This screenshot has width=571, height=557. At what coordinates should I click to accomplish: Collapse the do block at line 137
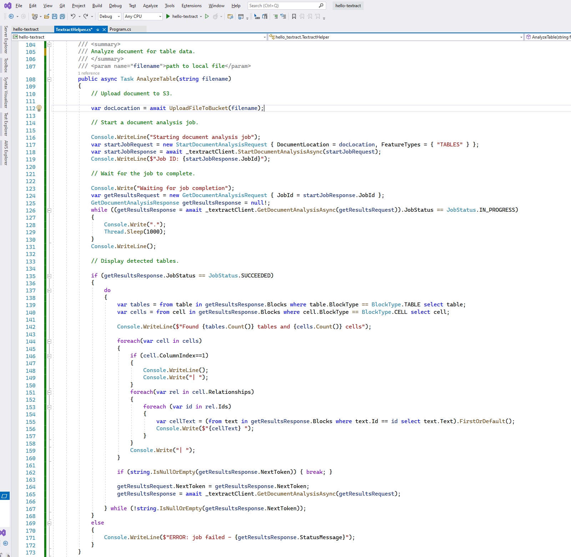(49, 291)
